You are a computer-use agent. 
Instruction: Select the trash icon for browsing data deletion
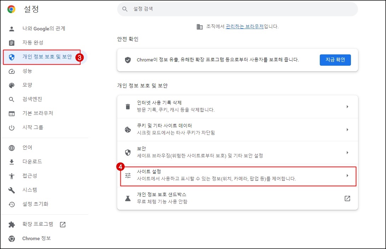128,106
